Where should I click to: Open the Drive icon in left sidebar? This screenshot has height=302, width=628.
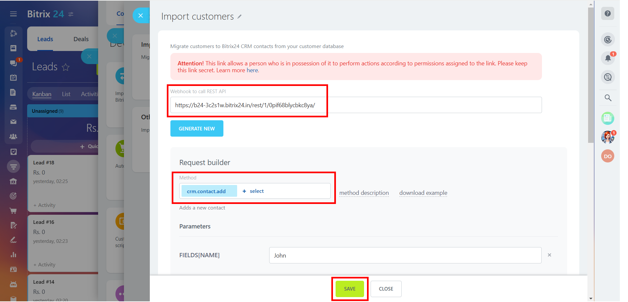(13, 107)
